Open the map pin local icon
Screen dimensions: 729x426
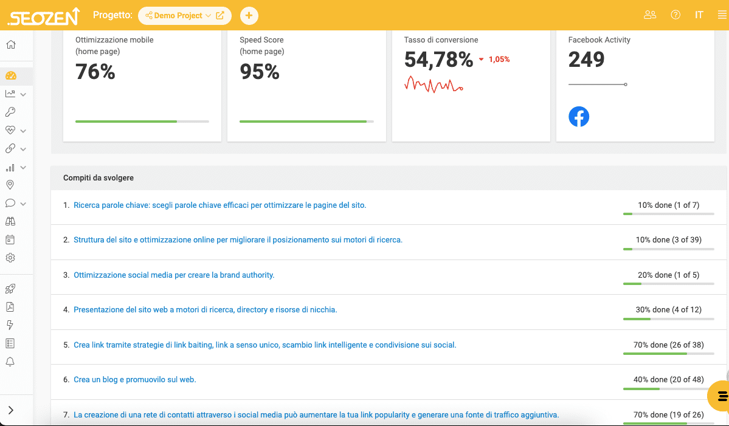[10, 185]
